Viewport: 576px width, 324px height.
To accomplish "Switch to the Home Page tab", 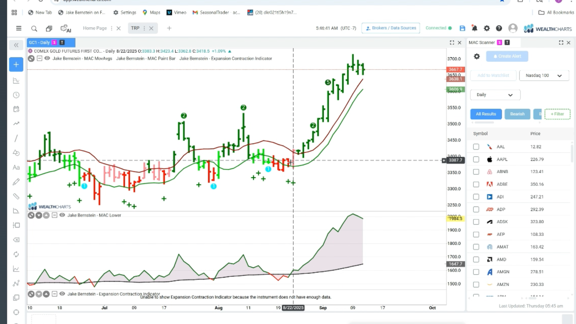I will [95, 28].
